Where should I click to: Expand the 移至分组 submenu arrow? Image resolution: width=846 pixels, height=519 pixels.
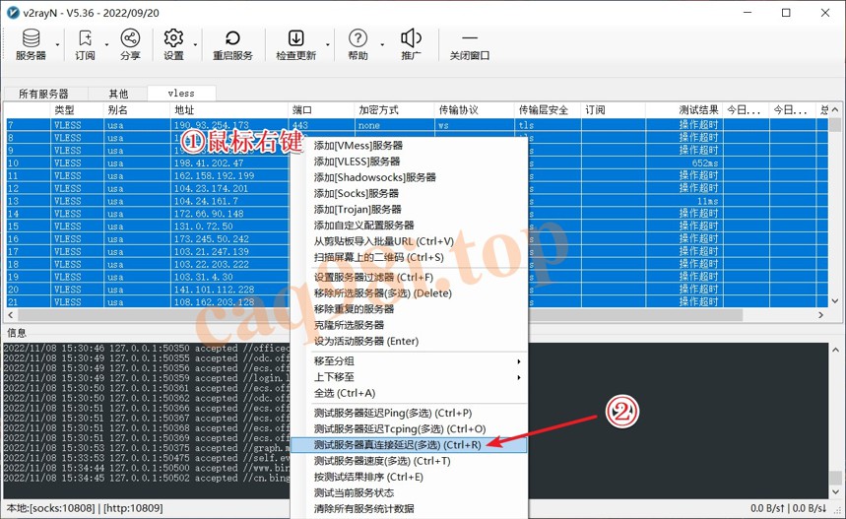point(518,360)
